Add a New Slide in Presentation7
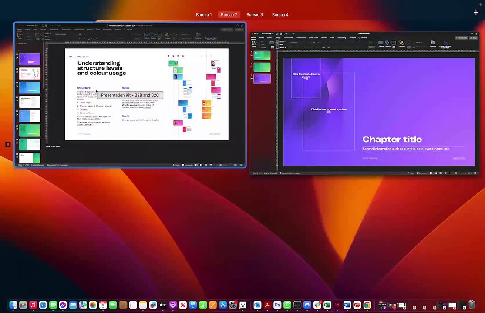 [x=272, y=44]
